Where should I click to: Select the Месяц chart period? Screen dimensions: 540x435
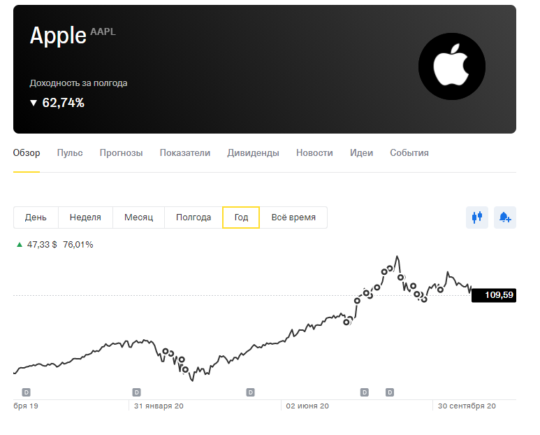(139, 217)
